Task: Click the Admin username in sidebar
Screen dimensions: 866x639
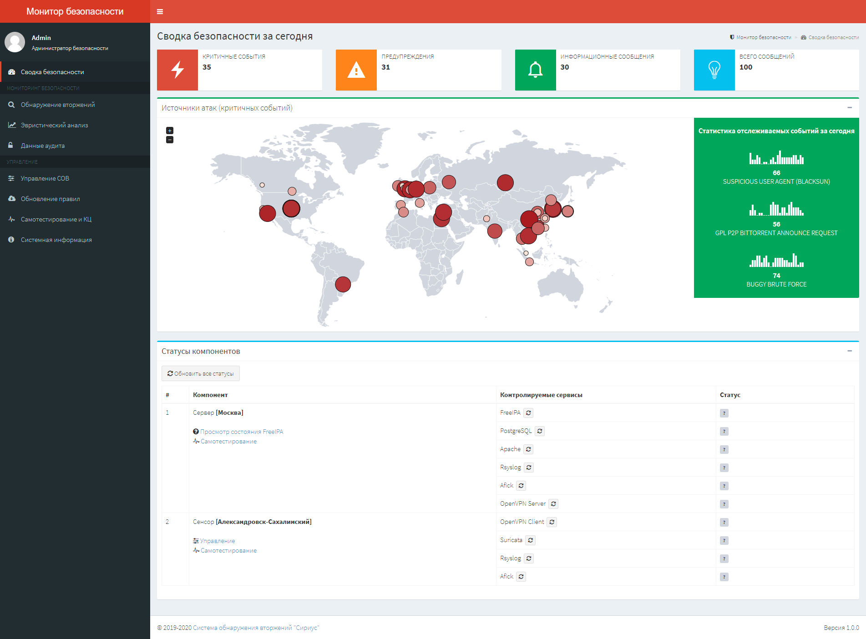Action: click(41, 38)
